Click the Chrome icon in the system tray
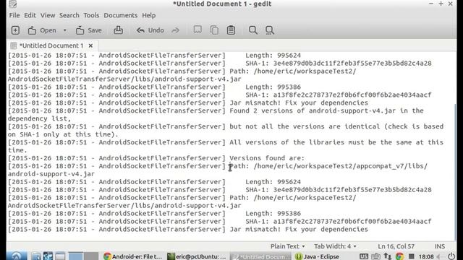The image size is (463, 260). pyautogui.click(x=399, y=256)
